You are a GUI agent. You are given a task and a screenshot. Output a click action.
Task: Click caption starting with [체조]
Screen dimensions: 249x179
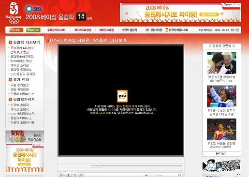tap(221, 145)
